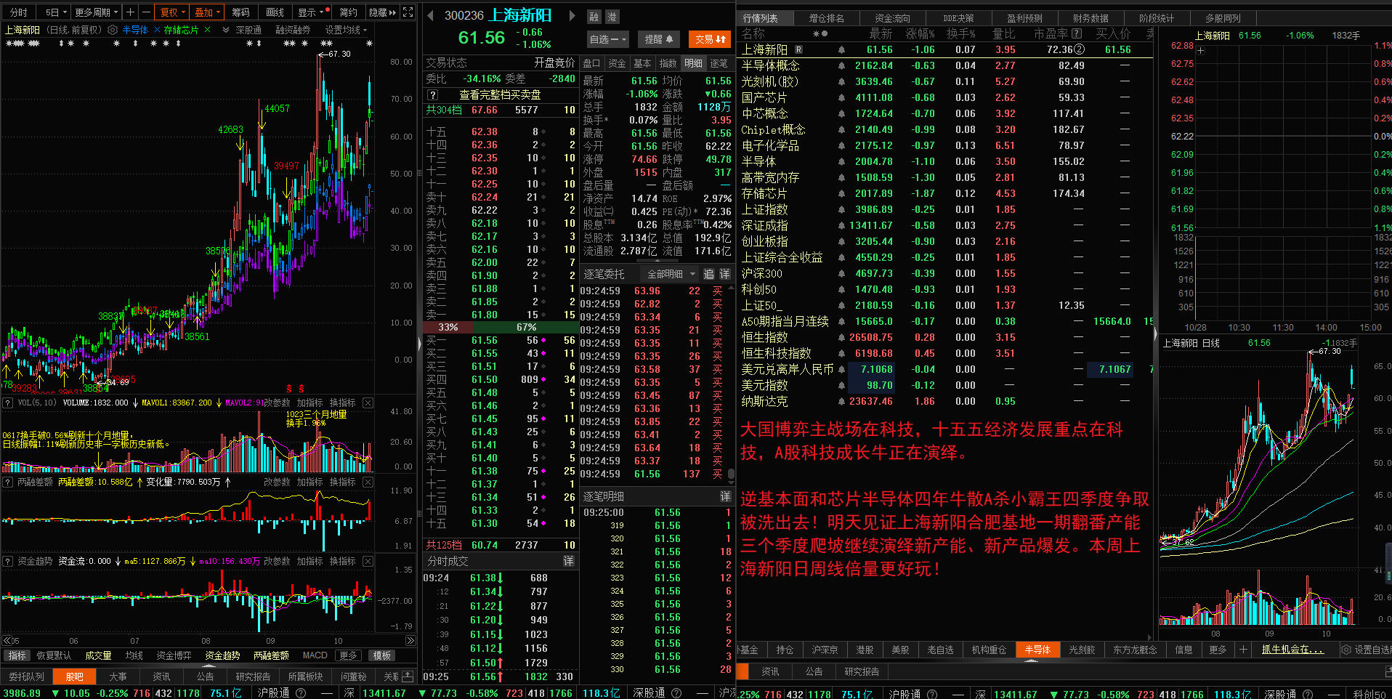Viewport: 1392px width, 699px height.
Task: Open chart settings gear beside 日线,前复权
Action: point(113,30)
